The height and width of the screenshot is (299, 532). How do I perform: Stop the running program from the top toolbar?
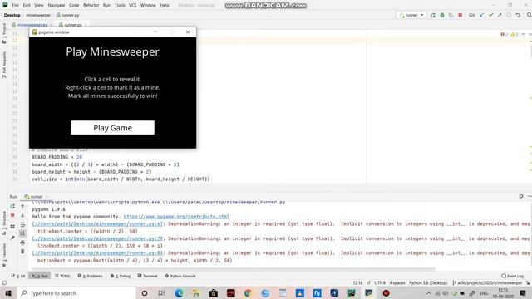tap(460, 15)
